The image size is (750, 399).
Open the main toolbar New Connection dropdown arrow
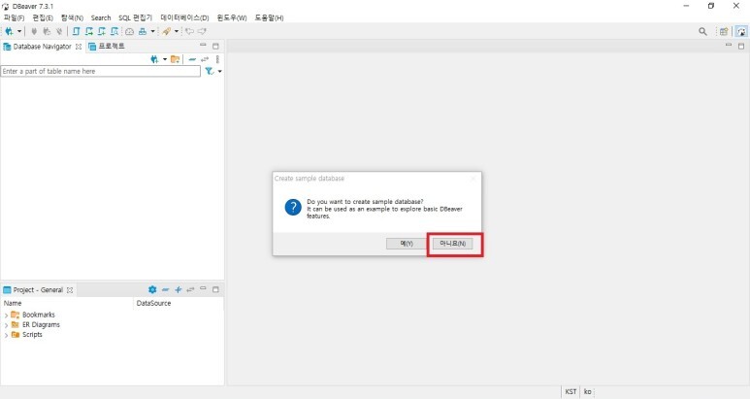pyautogui.click(x=19, y=31)
